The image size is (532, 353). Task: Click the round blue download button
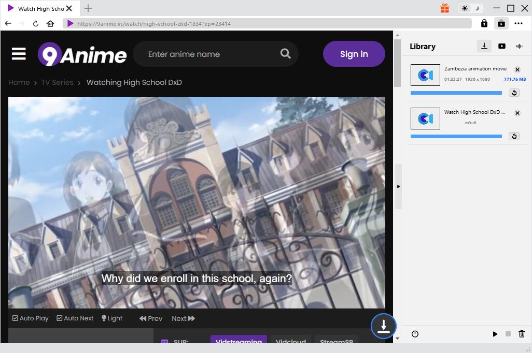coord(383,326)
